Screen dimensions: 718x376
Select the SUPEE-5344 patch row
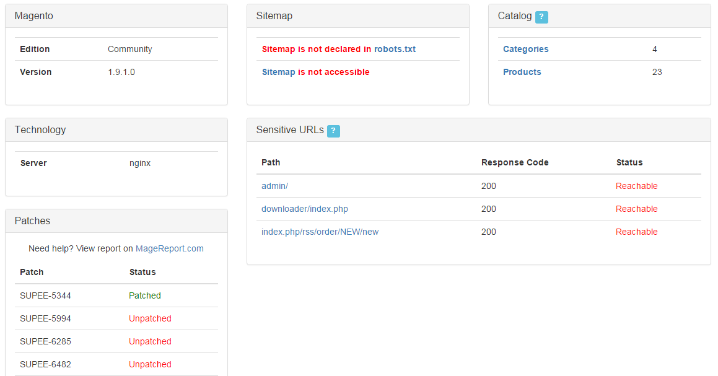pos(116,295)
